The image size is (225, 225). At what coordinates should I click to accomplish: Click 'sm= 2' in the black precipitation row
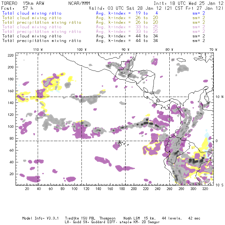click(199, 41)
